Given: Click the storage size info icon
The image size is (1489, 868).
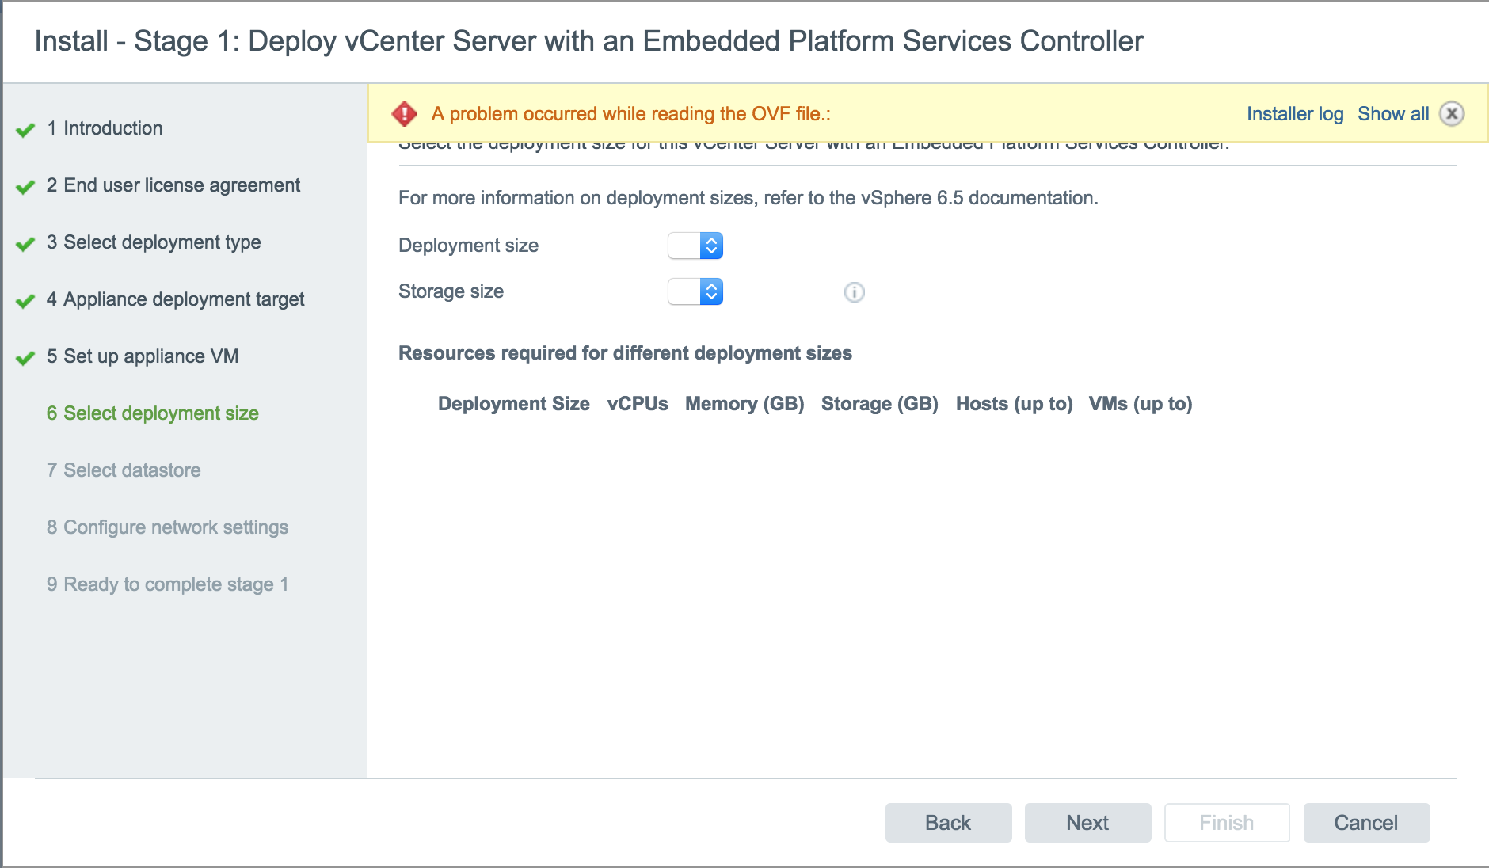Looking at the screenshot, I should coord(854,292).
